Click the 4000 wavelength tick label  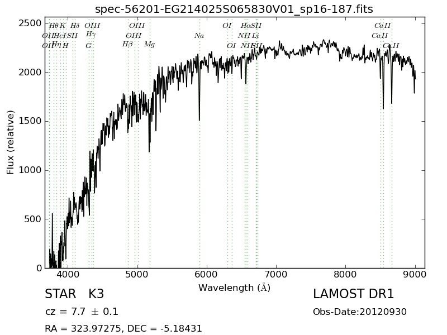point(68,275)
